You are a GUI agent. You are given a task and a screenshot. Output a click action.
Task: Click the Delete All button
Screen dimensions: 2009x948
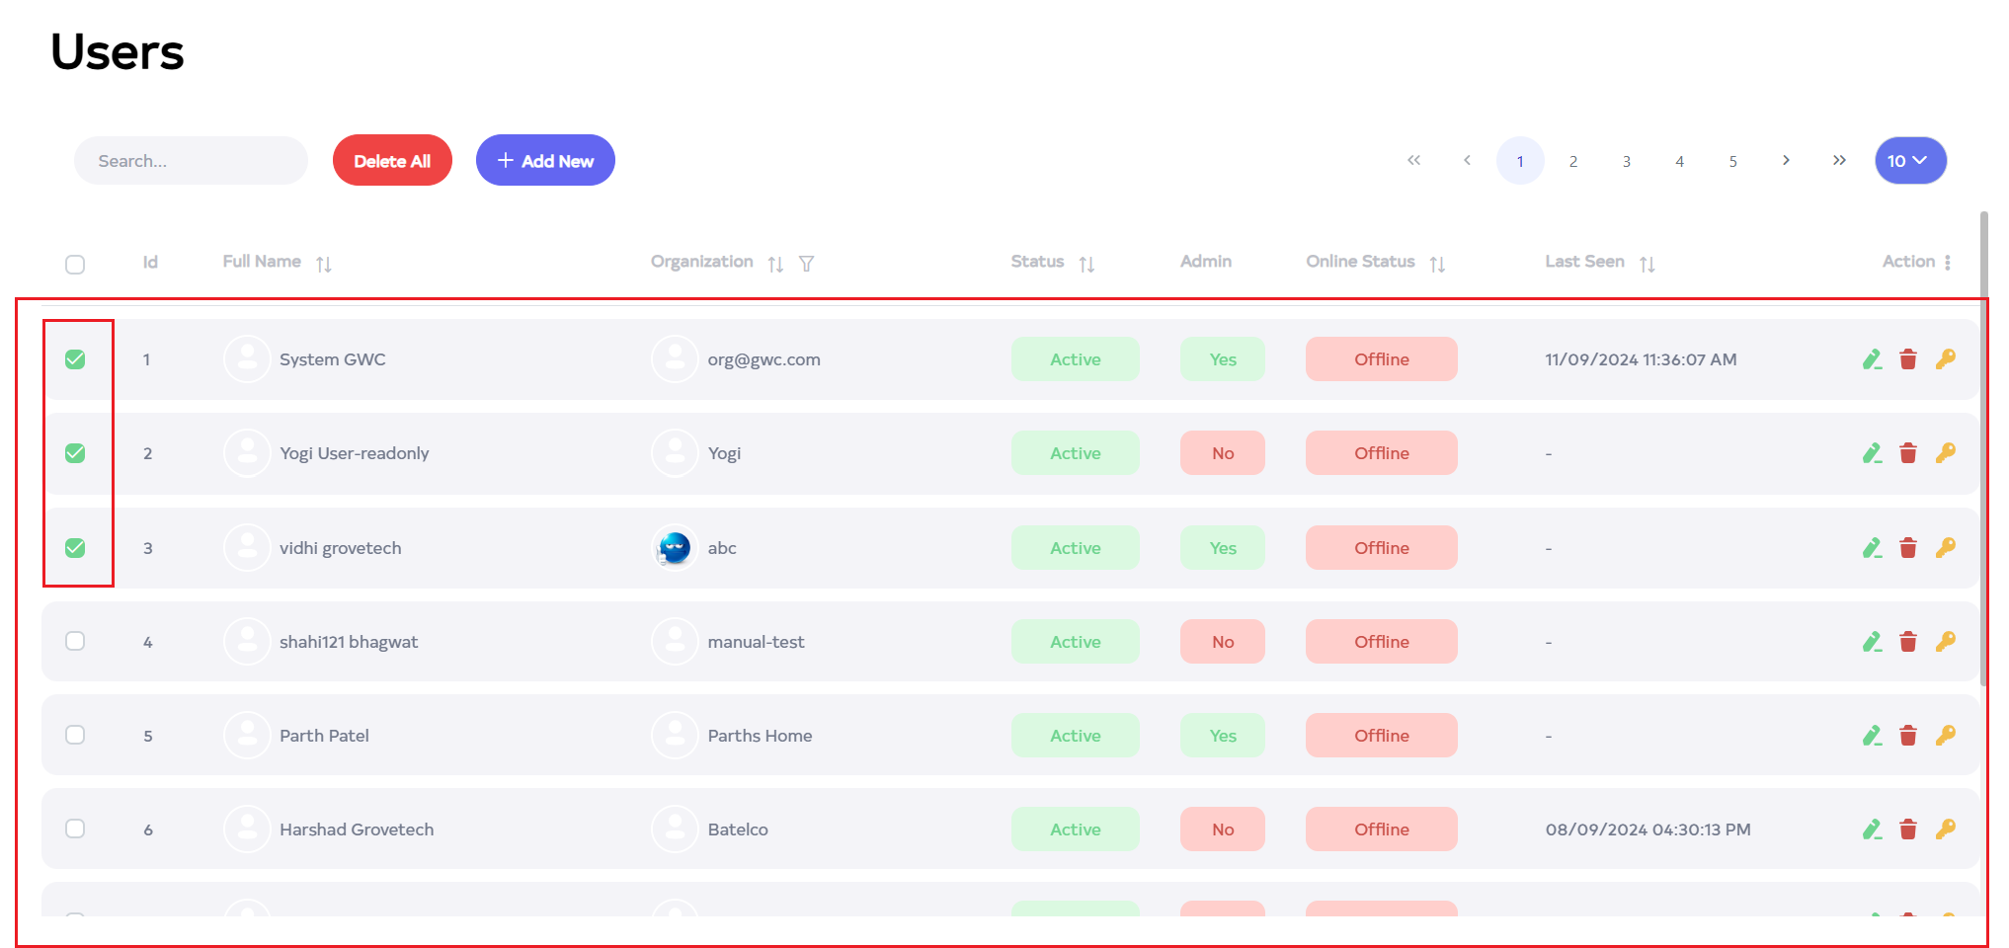tap(392, 161)
